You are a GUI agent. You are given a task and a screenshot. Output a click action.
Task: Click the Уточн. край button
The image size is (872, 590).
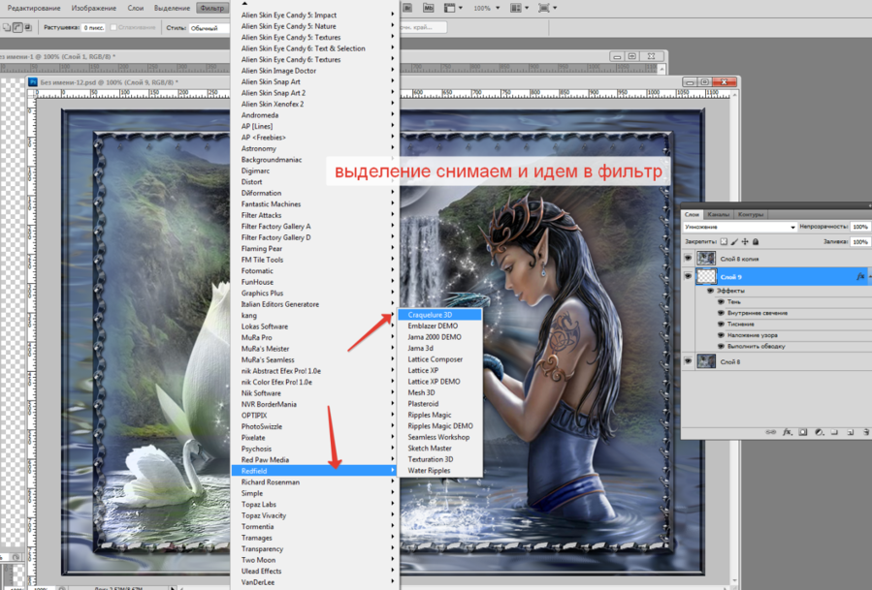(422, 27)
